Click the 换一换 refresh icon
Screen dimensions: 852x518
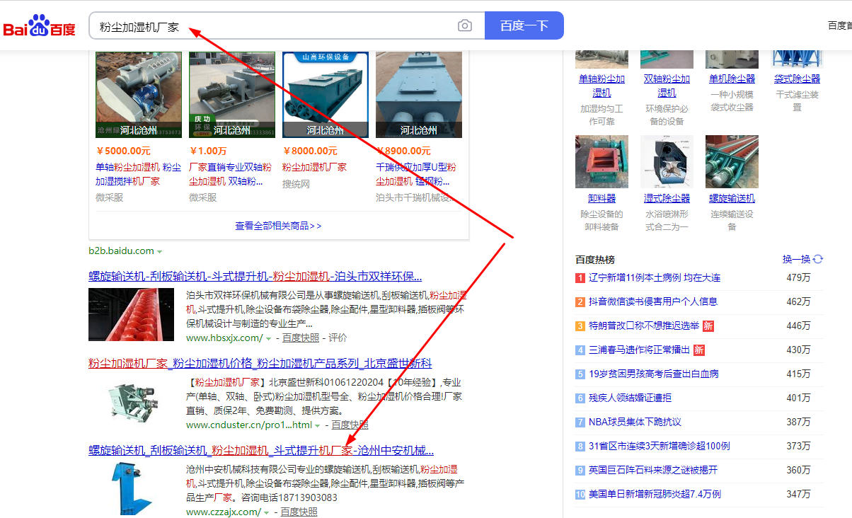(818, 259)
